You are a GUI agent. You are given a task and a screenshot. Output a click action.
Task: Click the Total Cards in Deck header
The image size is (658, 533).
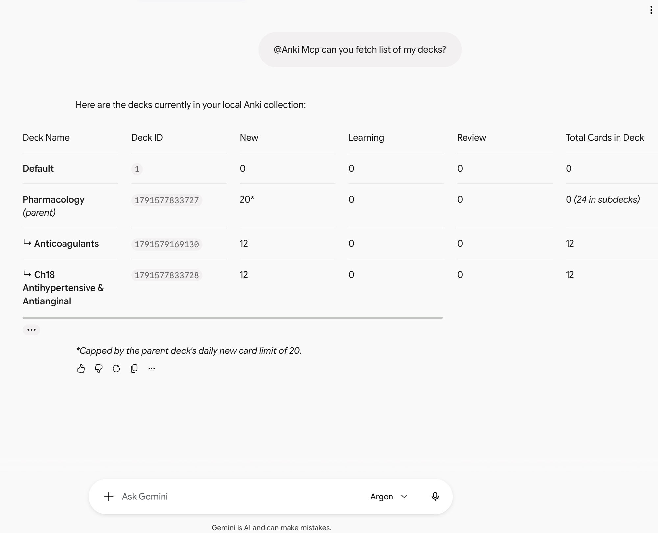pyautogui.click(x=605, y=138)
